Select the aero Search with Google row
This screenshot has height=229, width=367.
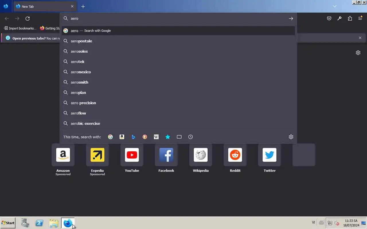point(178,31)
